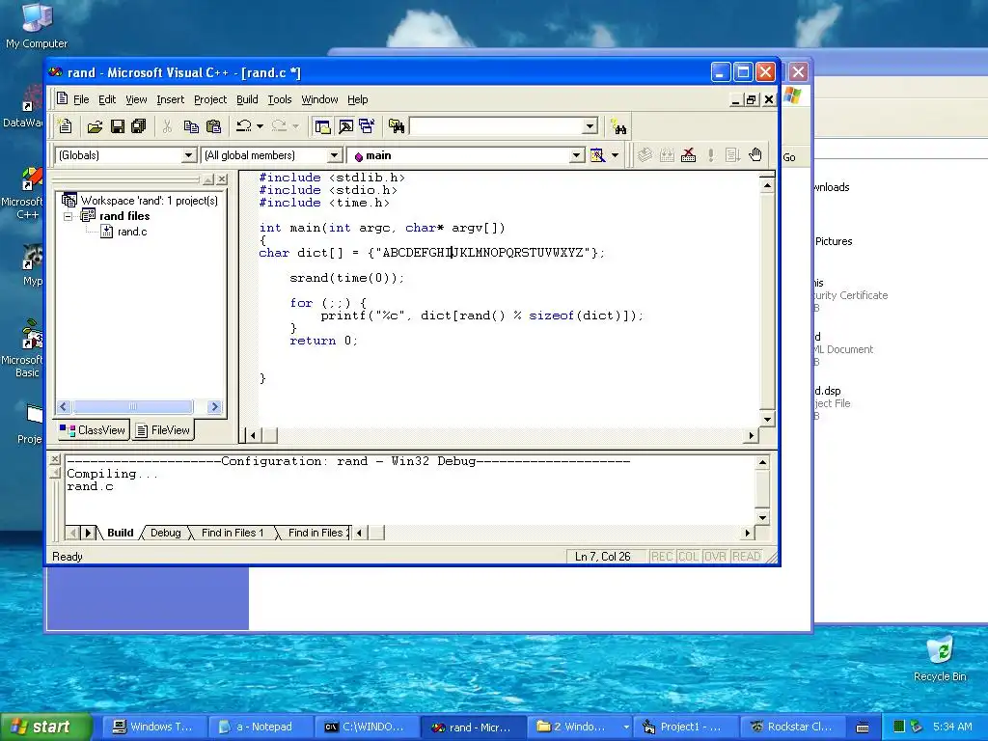Open the Edit menu
The width and height of the screenshot is (988, 741).
click(107, 99)
